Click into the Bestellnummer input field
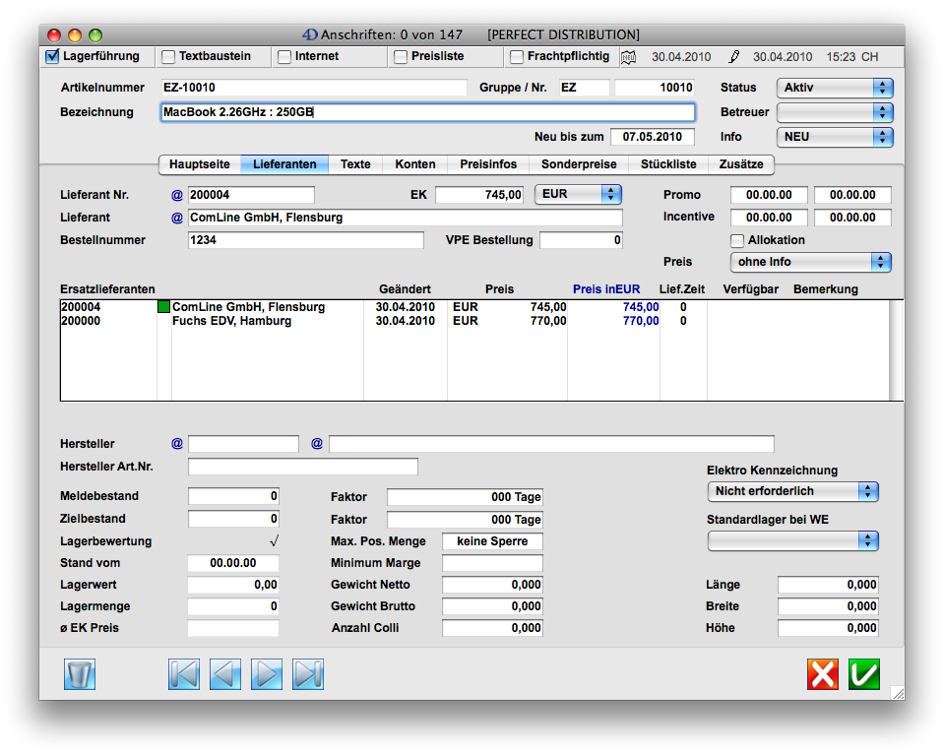 [305, 240]
